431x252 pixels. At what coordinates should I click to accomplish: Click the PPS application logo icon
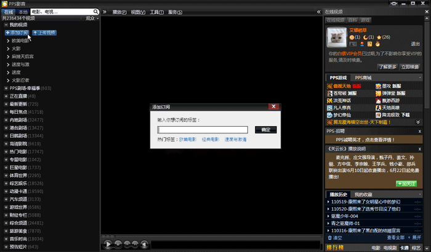click(x=4, y=4)
